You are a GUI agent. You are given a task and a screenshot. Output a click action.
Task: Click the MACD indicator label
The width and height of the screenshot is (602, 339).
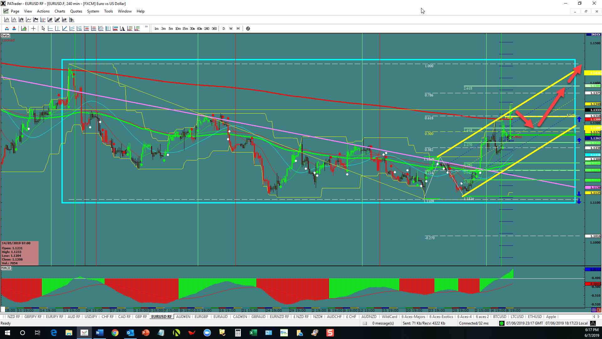click(x=6, y=268)
